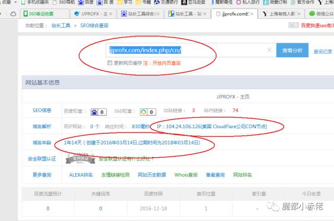The width and height of the screenshot is (334, 221).
Task: Open the 查询记录 link
Action: coord(323,52)
